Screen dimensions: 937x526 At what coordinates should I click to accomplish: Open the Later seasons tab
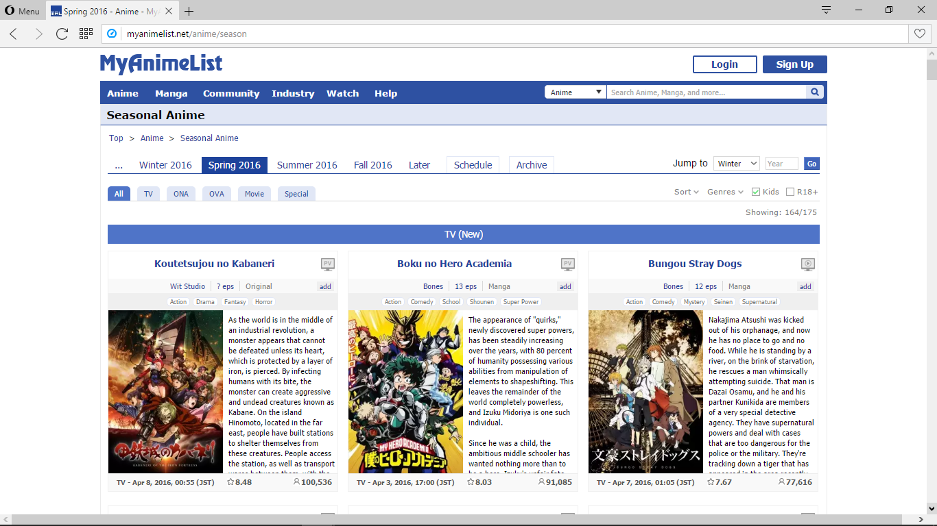click(420, 165)
